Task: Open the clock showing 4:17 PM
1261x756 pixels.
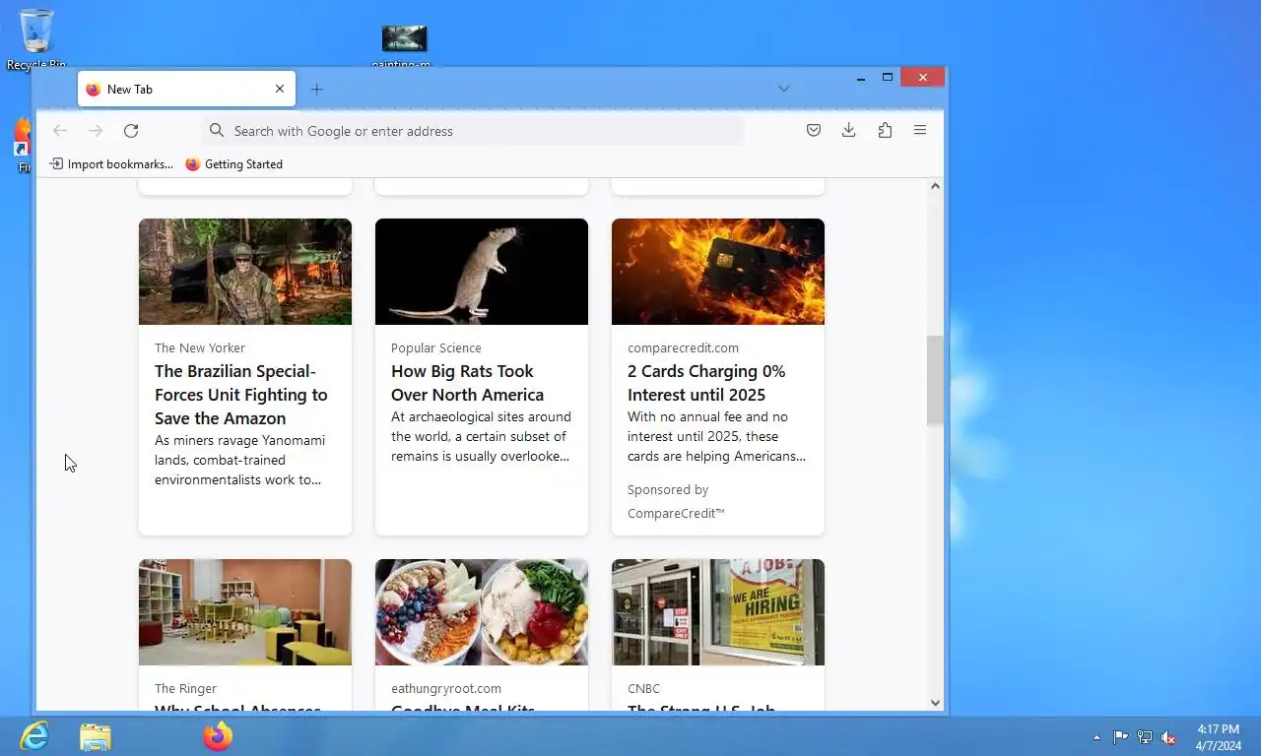Action: point(1219,737)
